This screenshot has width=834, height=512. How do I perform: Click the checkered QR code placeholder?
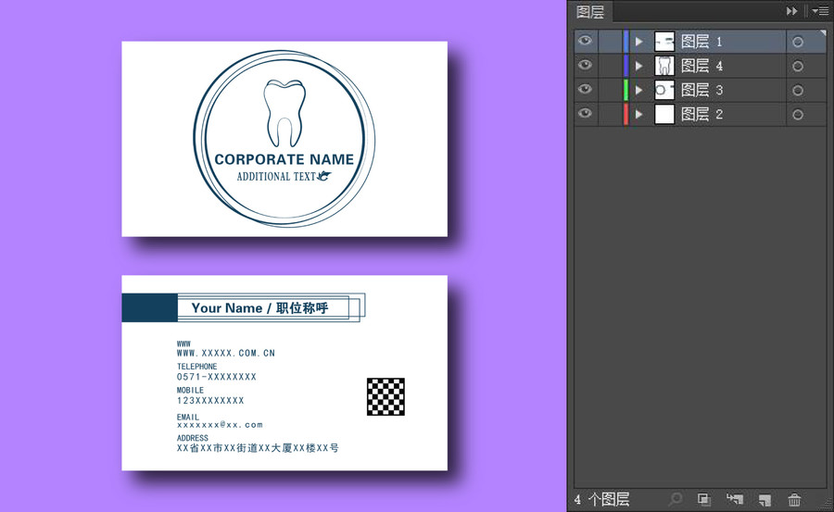(x=385, y=396)
